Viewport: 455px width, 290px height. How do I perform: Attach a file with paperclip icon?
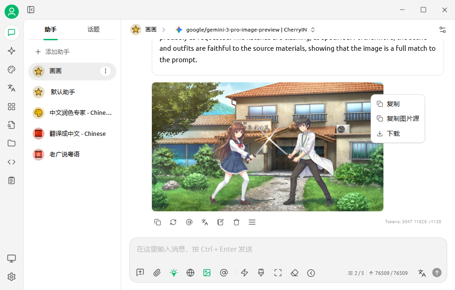pos(157,273)
